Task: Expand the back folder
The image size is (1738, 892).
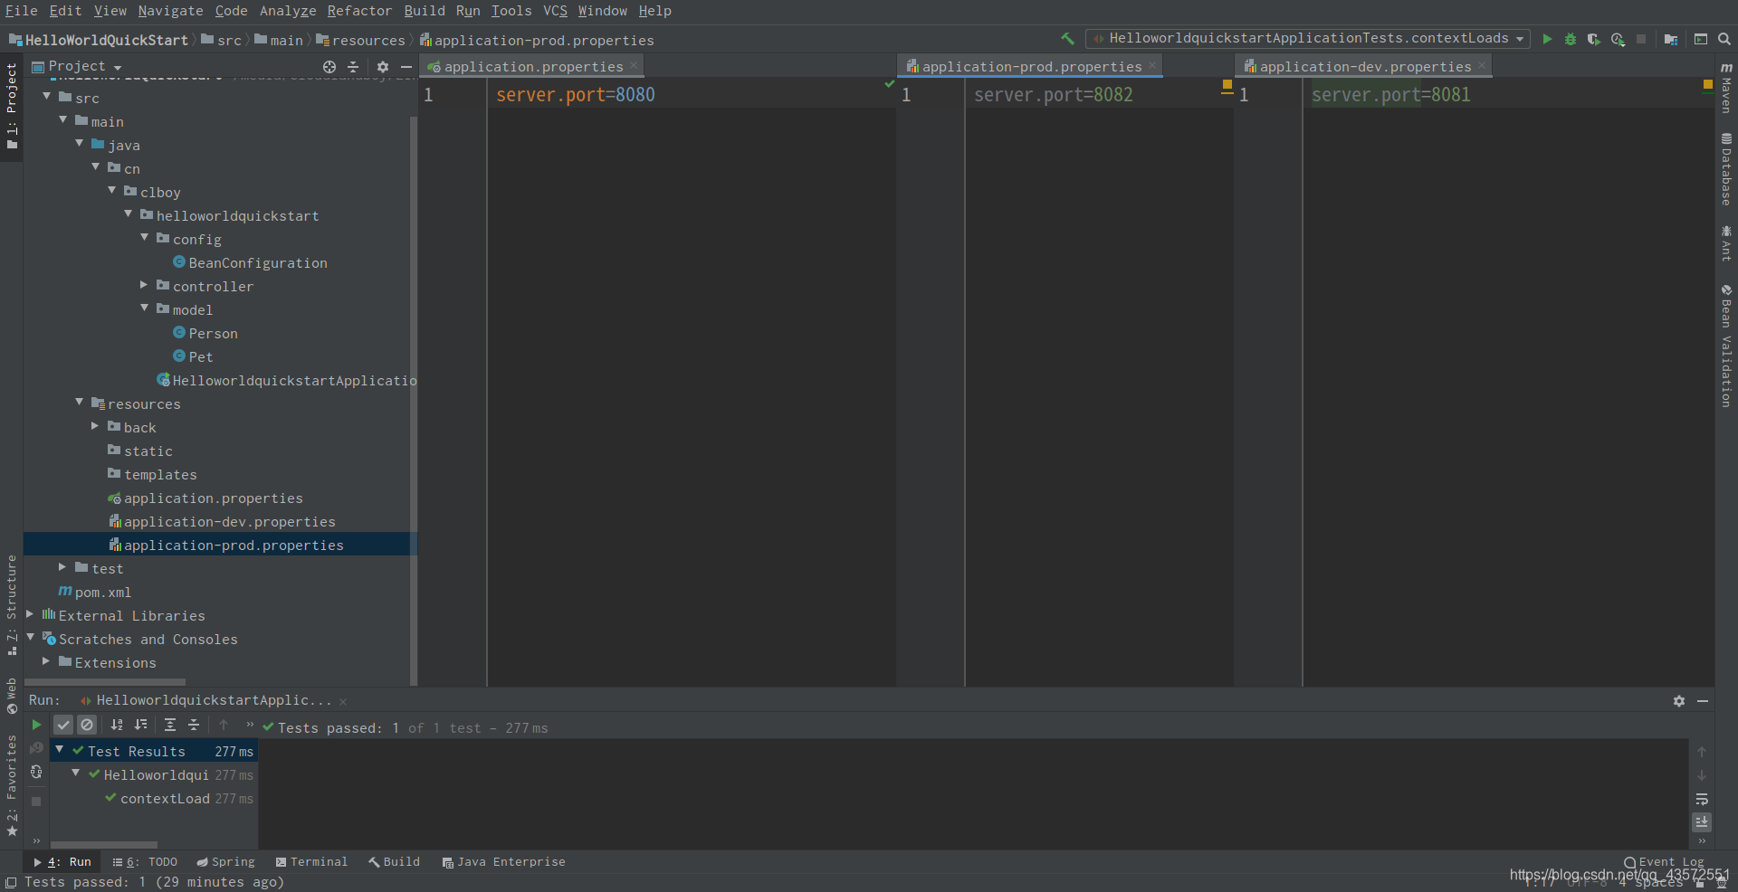Action: [95, 426]
